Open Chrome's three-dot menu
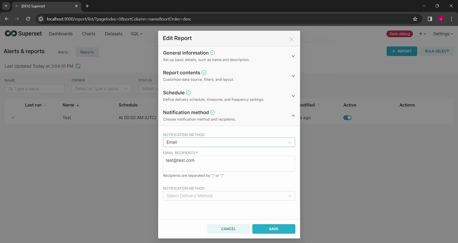Image resolution: width=458 pixels, height=243 pixels. click(452, 19)
